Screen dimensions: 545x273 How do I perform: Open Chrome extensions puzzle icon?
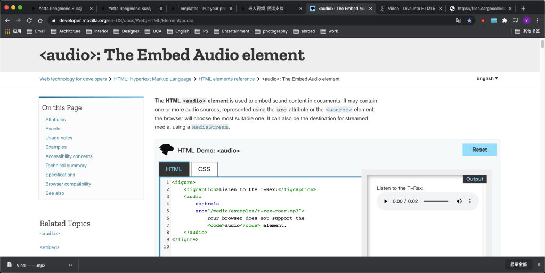pos(505,20)
